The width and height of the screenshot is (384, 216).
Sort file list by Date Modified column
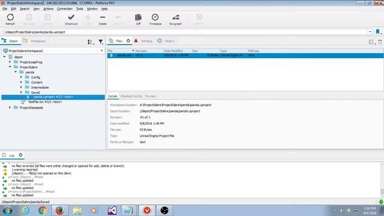pyautogui.click(x=173, y=51)
